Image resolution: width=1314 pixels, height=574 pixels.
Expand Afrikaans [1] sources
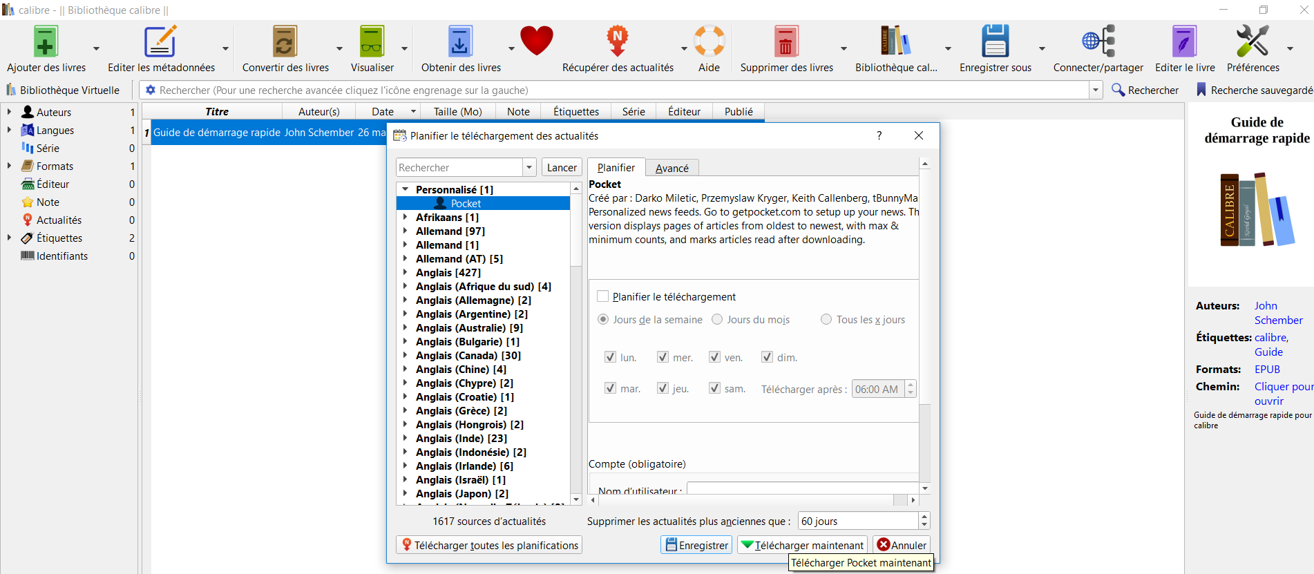406,217
